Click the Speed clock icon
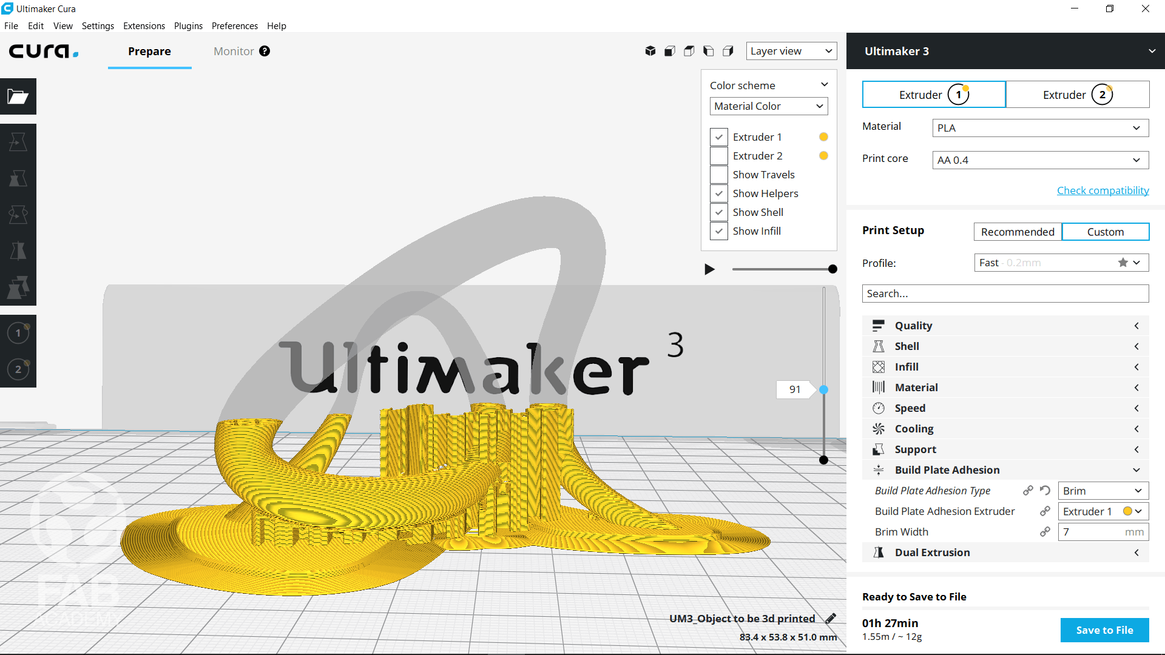 (x=879, y=408)
